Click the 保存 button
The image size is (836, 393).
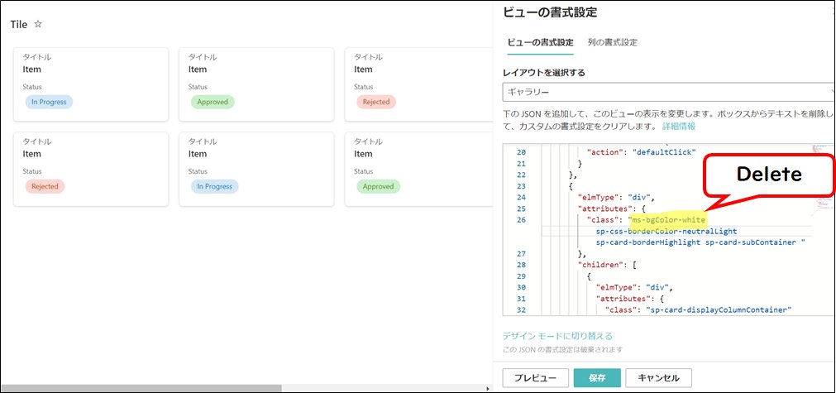597,378
